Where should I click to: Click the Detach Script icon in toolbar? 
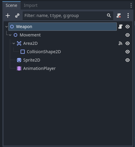(x=119, y=16)
